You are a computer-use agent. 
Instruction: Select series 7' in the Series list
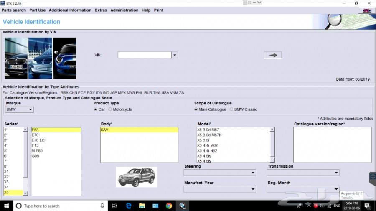[x=13, y=161]
